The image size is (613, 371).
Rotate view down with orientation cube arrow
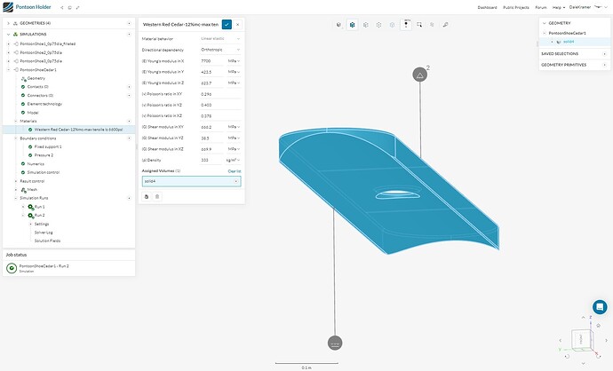pos(583,363)
